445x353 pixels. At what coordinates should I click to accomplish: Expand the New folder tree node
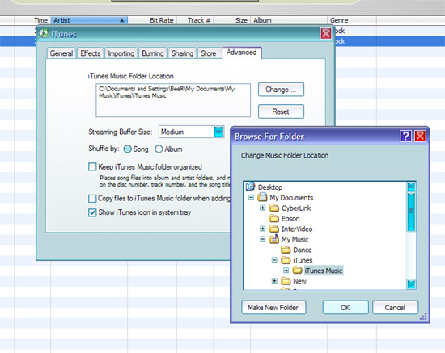click(x=274, y=281)
